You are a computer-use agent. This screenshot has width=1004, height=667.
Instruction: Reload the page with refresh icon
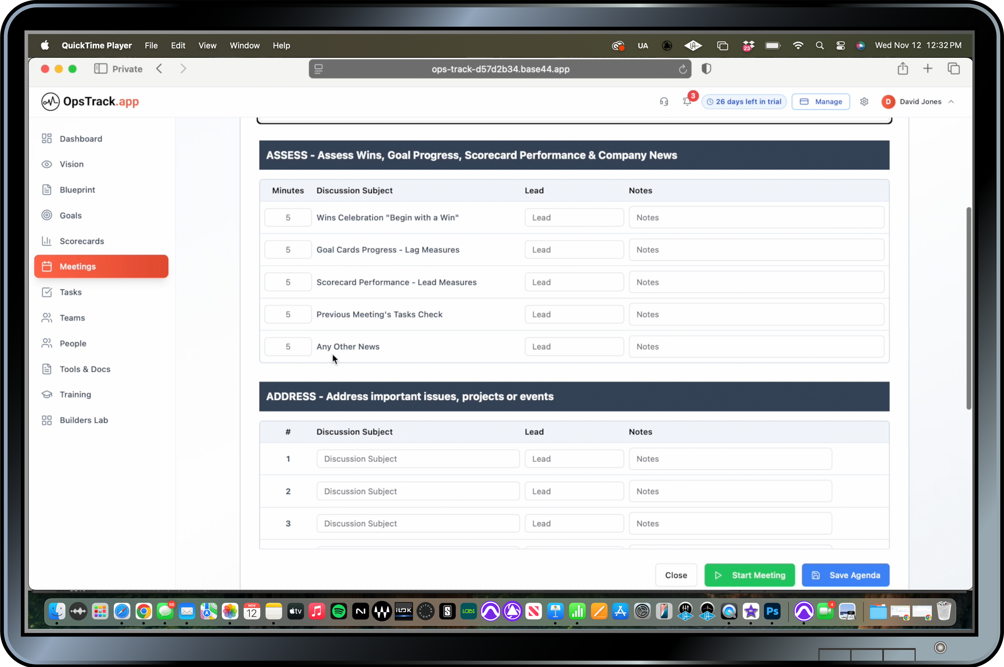[x=682, y=69]
